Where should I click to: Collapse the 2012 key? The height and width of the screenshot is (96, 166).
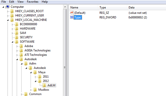pos(35,81)
